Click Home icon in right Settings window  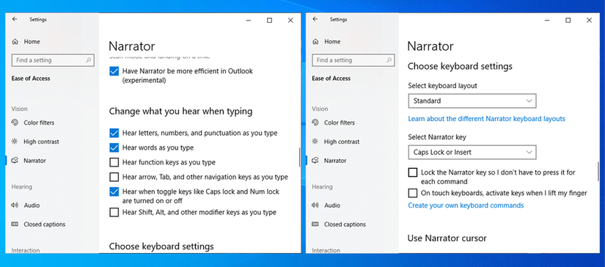coord(315,41)
